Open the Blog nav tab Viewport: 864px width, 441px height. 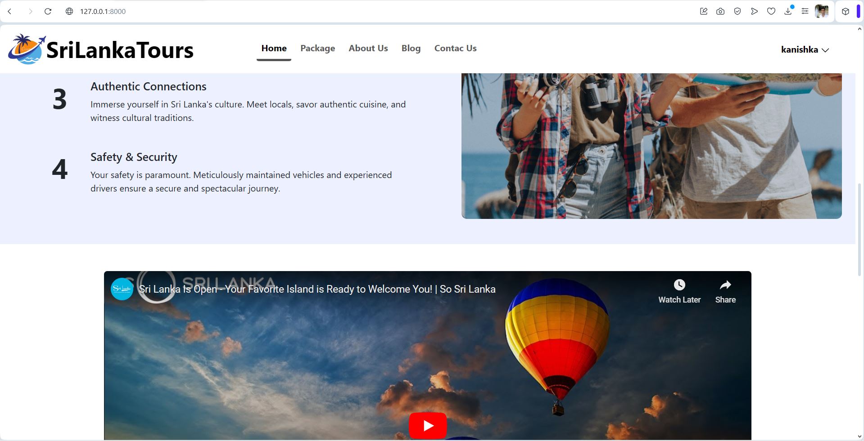click(x=411, y=48)
